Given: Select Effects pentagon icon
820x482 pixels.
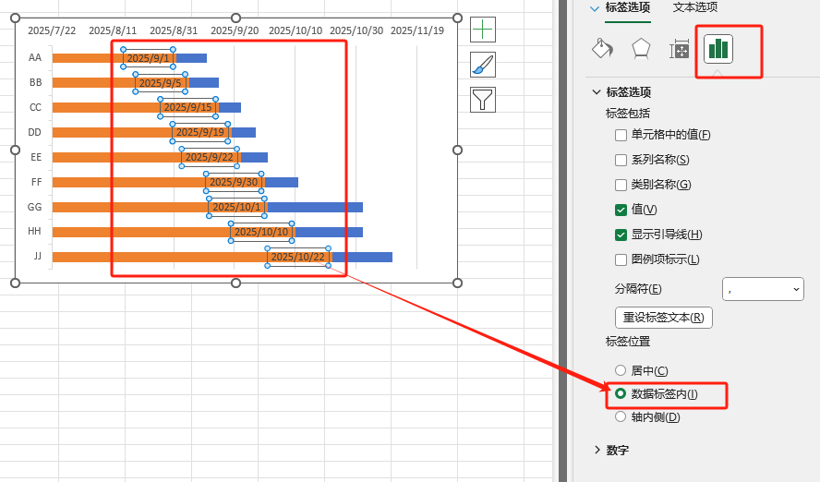Looking at the screenshot, I should 641,49.
